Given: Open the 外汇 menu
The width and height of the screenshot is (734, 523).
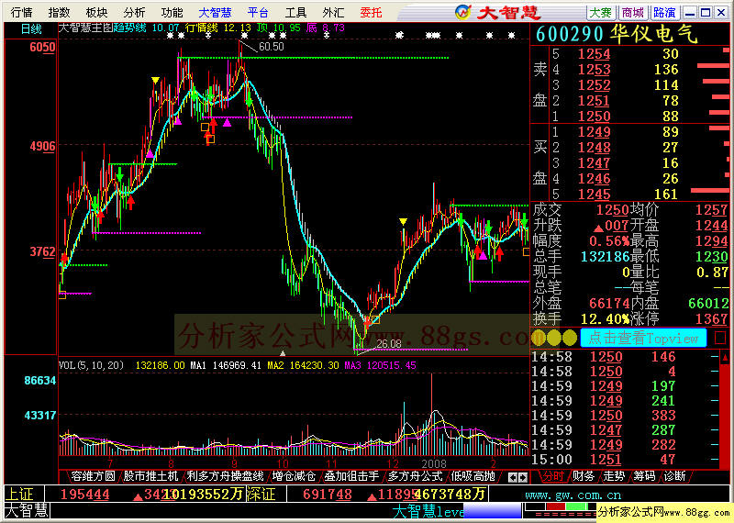Looking at the screenshot, I should 333,13.
